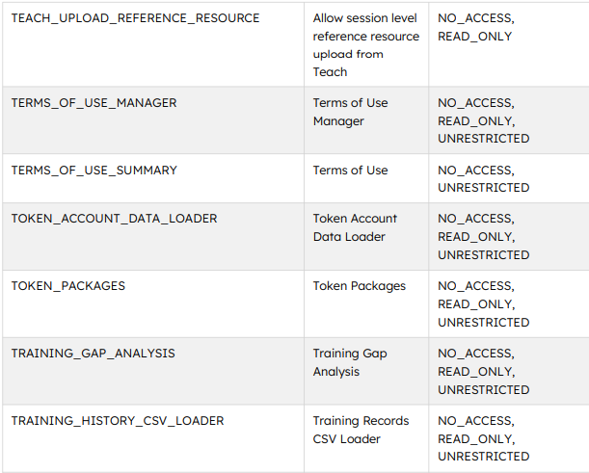This screenshot has width=589, height=473.
Task: Click the 'Training Records CSV Loader' description
Action: coord(361,430)
